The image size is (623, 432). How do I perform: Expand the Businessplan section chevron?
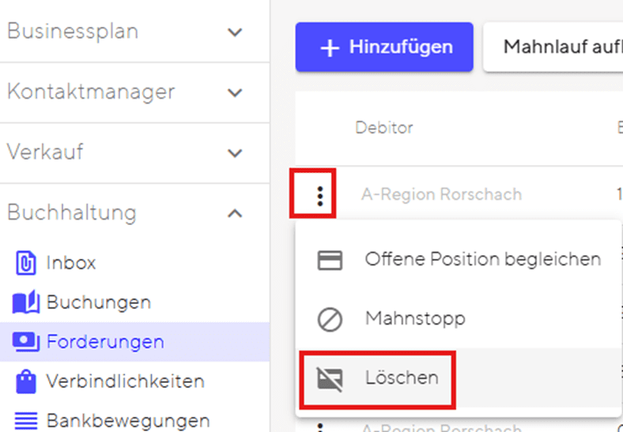[235, 32]
